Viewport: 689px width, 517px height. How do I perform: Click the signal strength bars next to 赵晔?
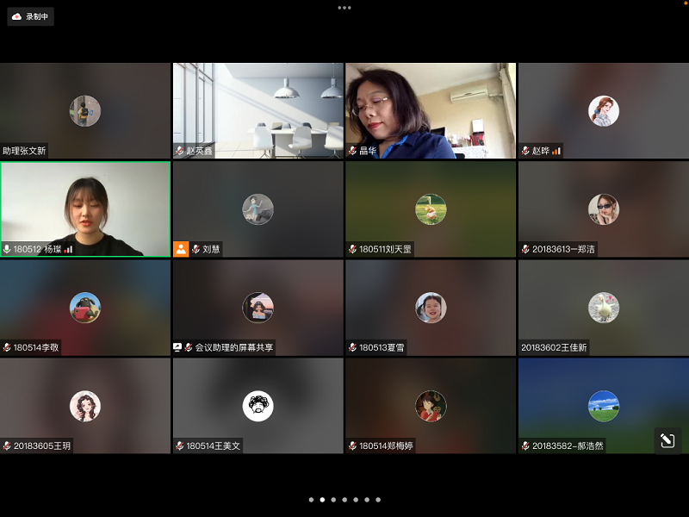pyautogui.click(x=556, y=151)
